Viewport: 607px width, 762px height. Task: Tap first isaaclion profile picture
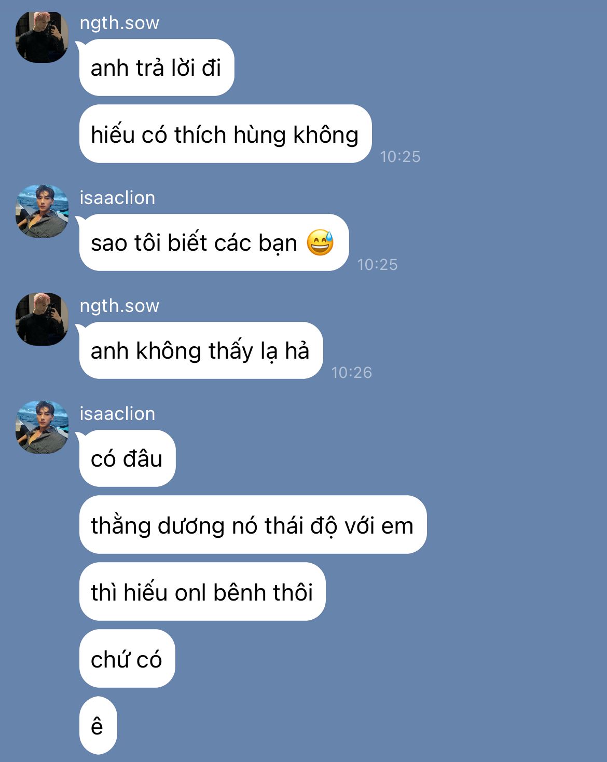(42, 211)
